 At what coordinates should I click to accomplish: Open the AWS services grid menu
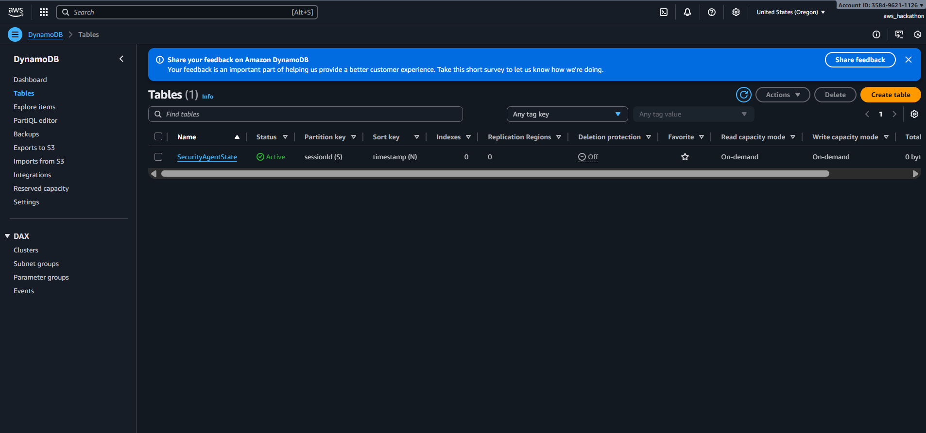click(44, 12)
